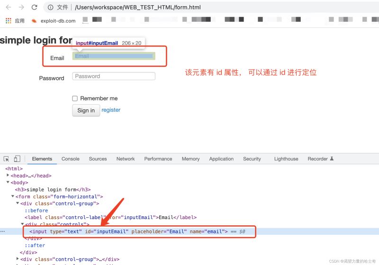The width and height of the screenshot is (379, 265).
Task: Click the browser back arrow
Action: coord(9,7)
